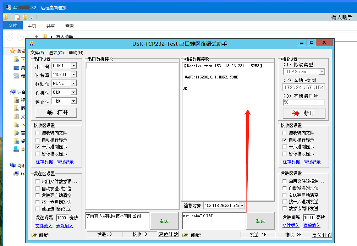357x246 pixels.
Task: Click the new folder icon in quick access toolbar
Action: [25, 17]
